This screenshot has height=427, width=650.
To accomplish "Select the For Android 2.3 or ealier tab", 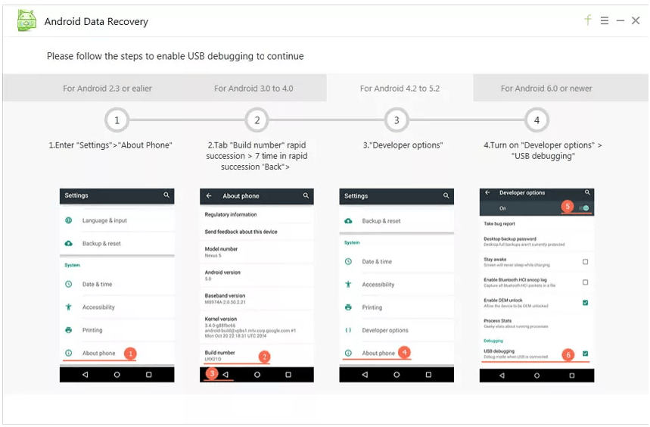I will 107,88.
